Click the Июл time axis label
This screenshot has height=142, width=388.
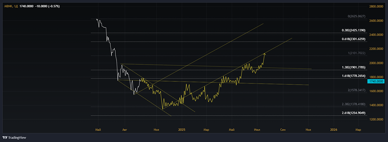[257, 129]
